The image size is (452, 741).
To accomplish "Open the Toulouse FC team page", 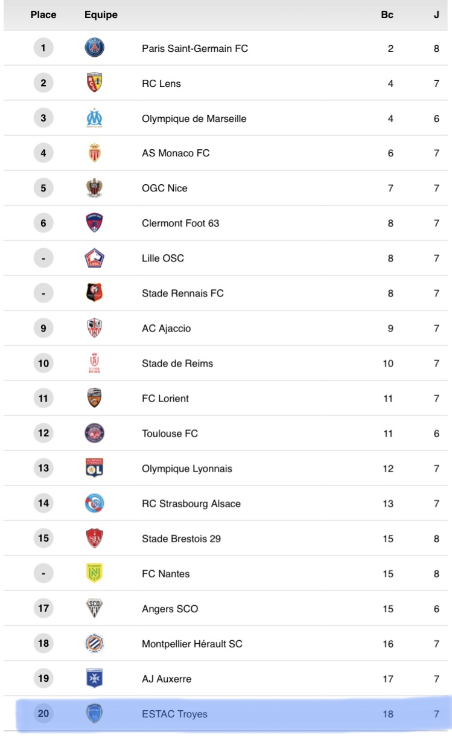I will point(170,434).
